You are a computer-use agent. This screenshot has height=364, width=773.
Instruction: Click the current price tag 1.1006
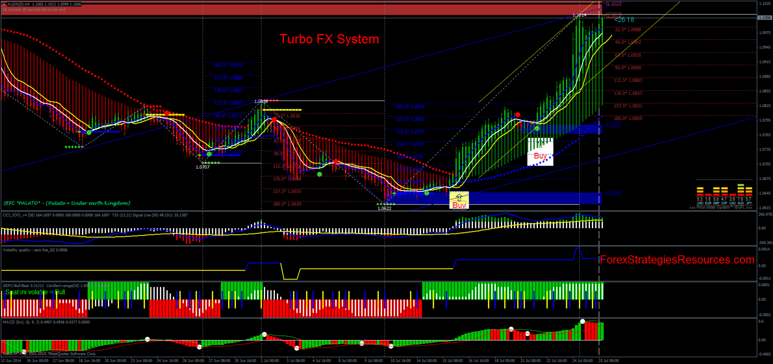pyautogui.click(x=765, y=17)
